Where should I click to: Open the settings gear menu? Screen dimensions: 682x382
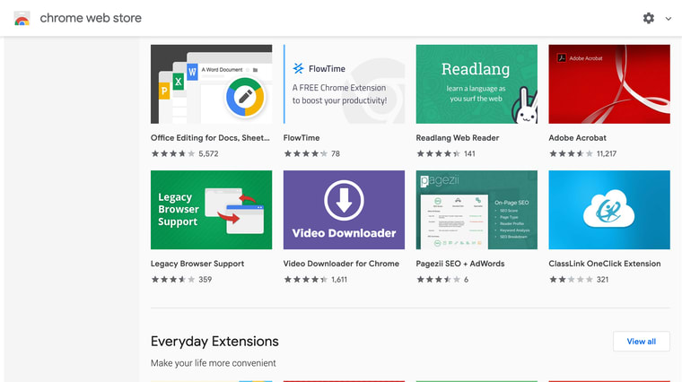coord(649,18)
